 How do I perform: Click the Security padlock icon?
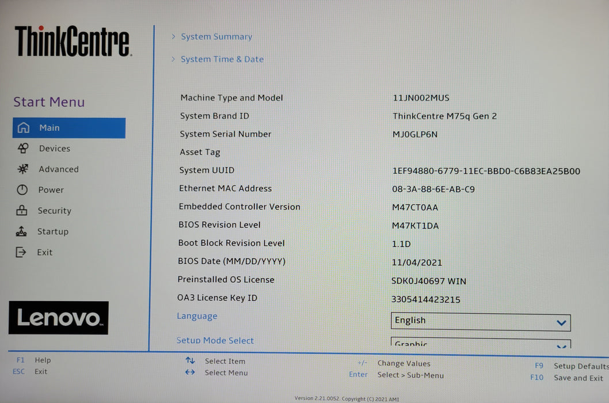[x=22, y=210]
